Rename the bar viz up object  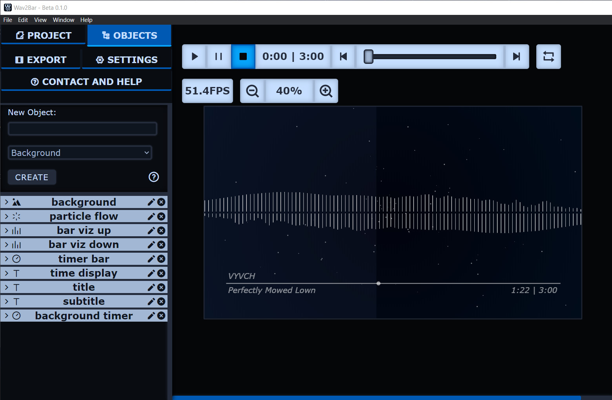(151, 230)
